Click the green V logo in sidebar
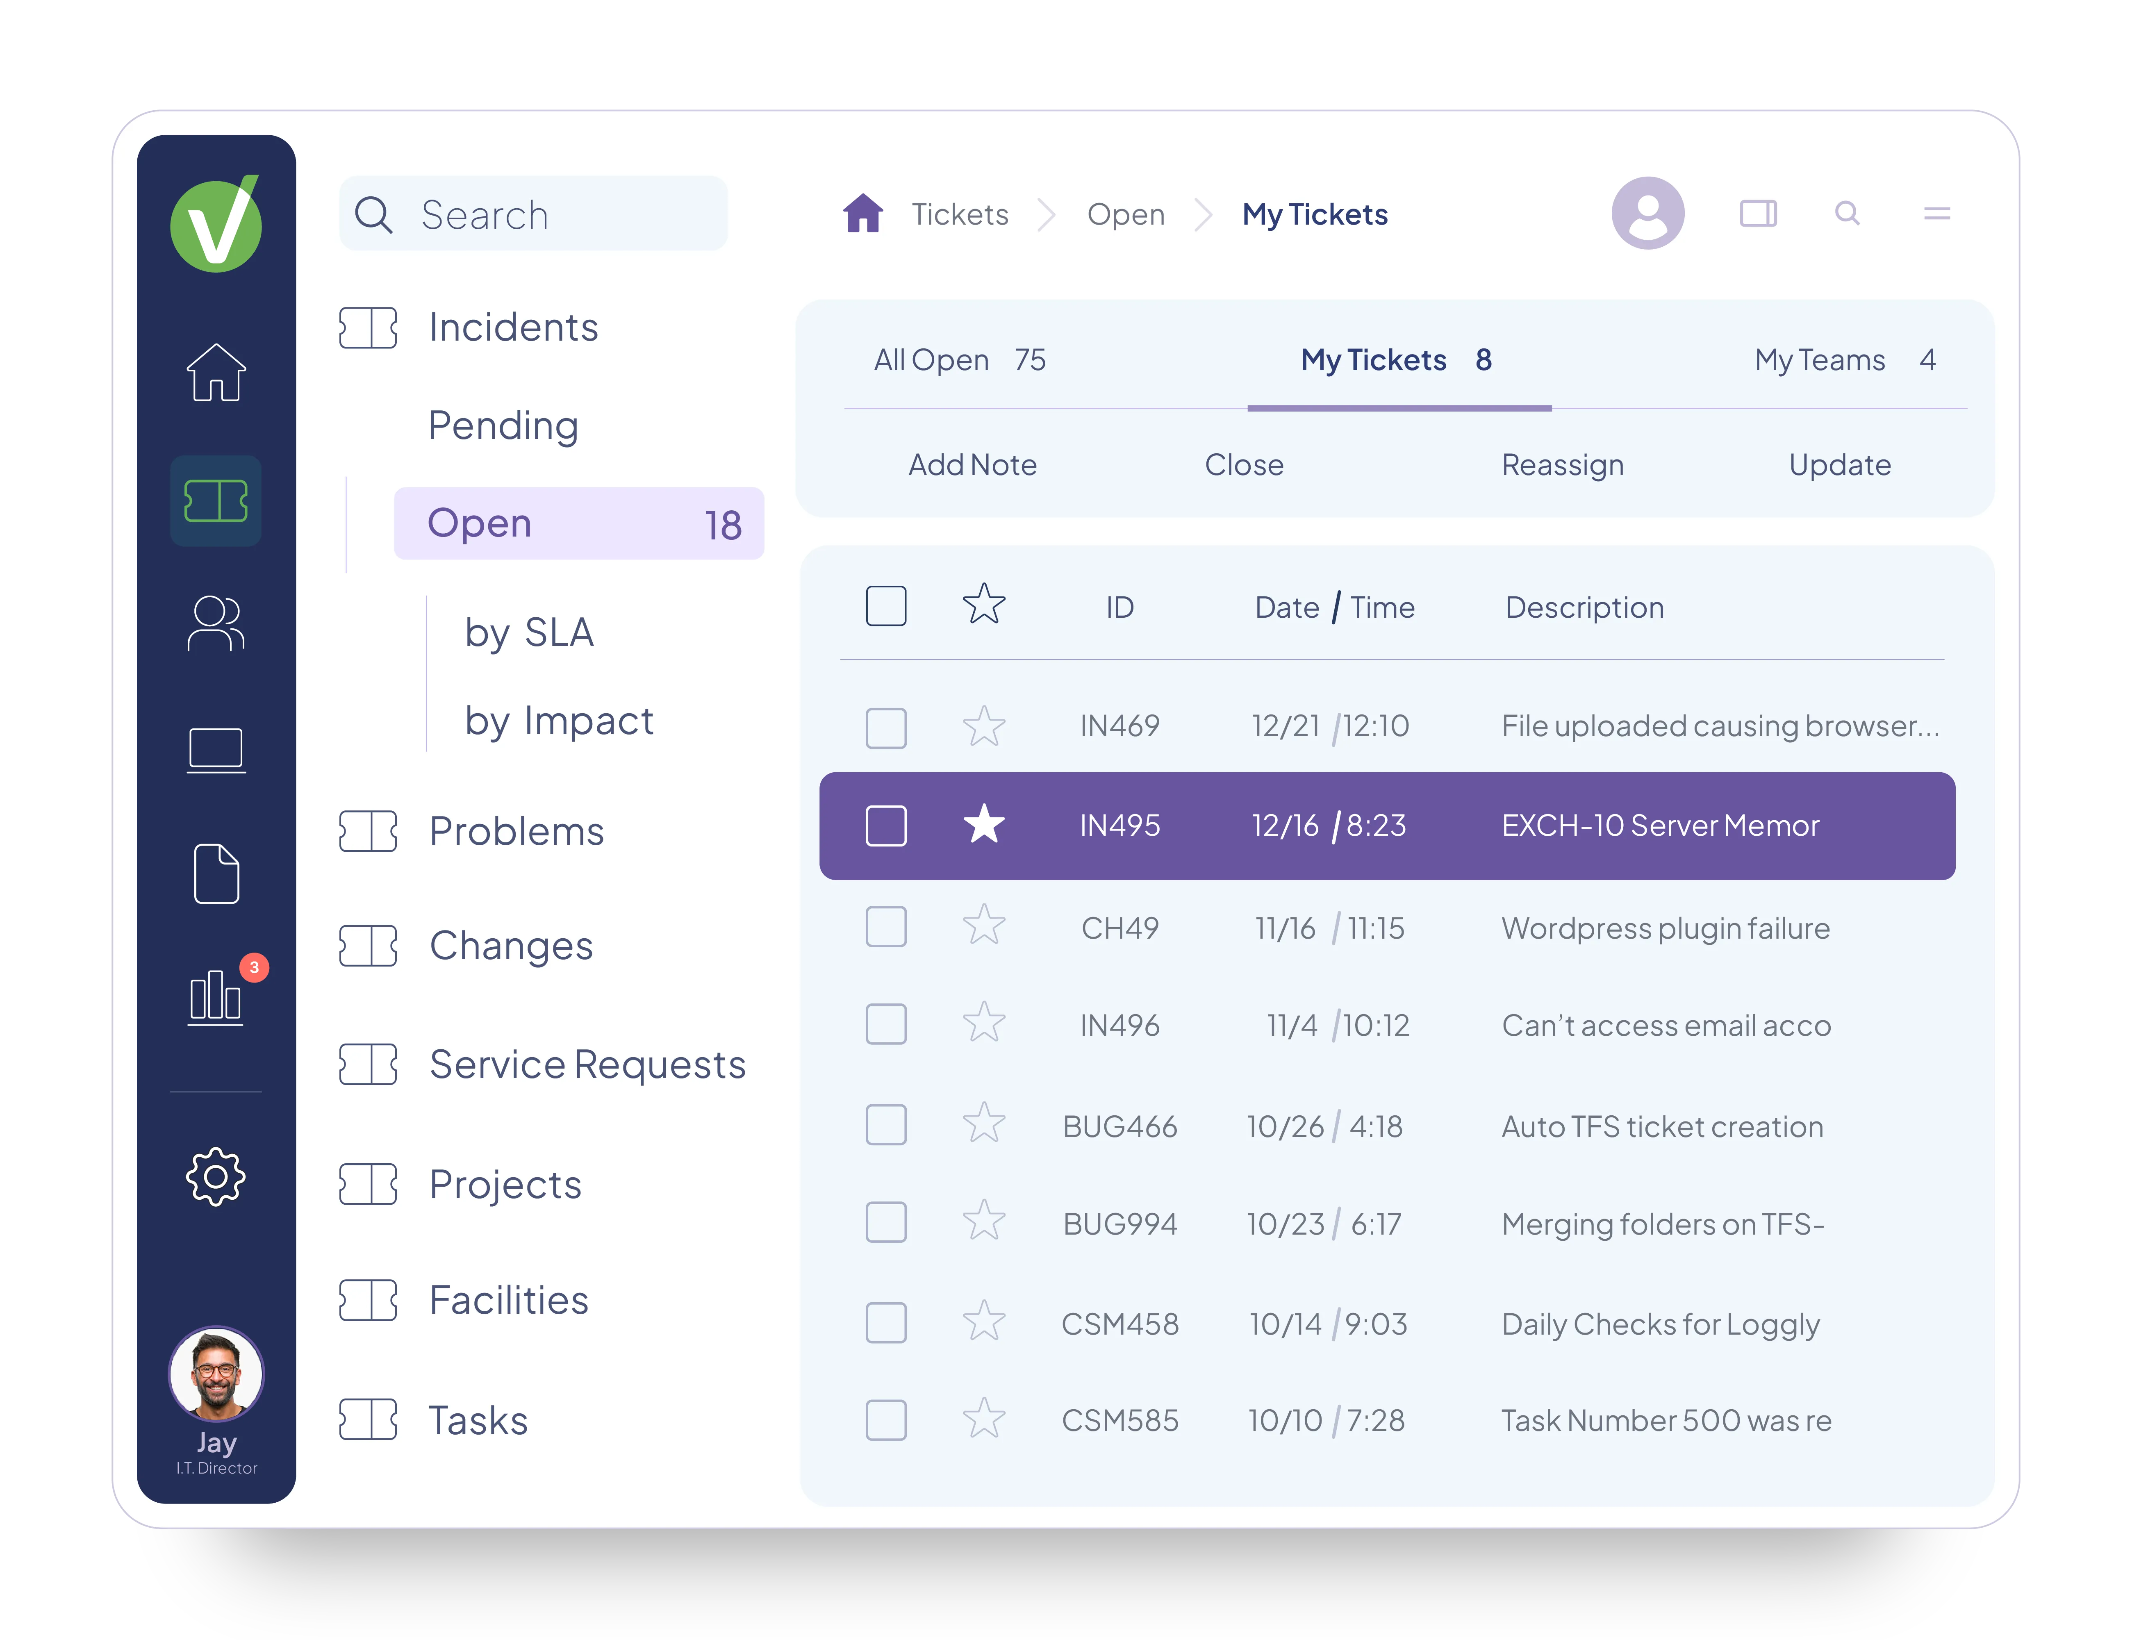2132x1640 pixels. 216,223
